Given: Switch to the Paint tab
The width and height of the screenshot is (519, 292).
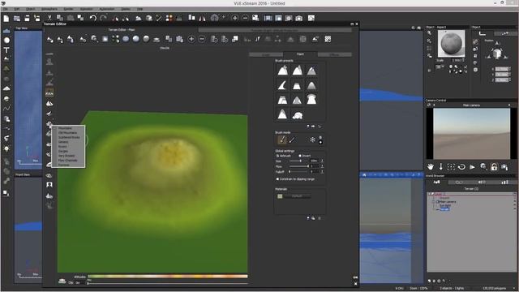Looking at the screenshot, I should pyautogui.click(x=300, y=54).
